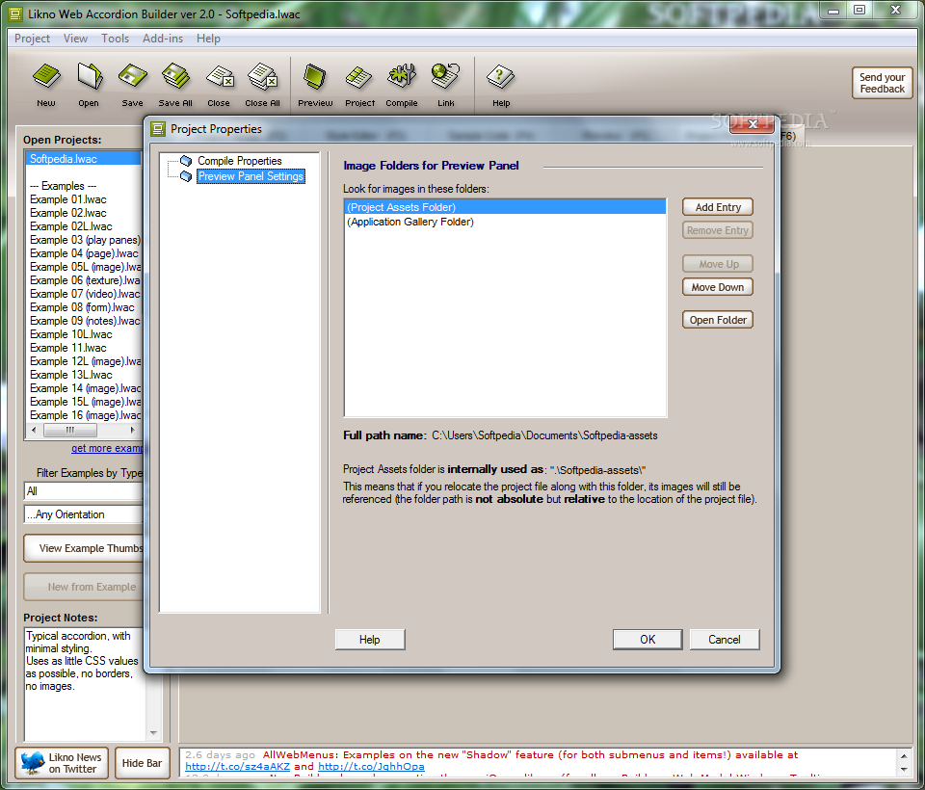Cancel the Project Properties dialog
Screen dimensions: 925x790
coord(725,640)
